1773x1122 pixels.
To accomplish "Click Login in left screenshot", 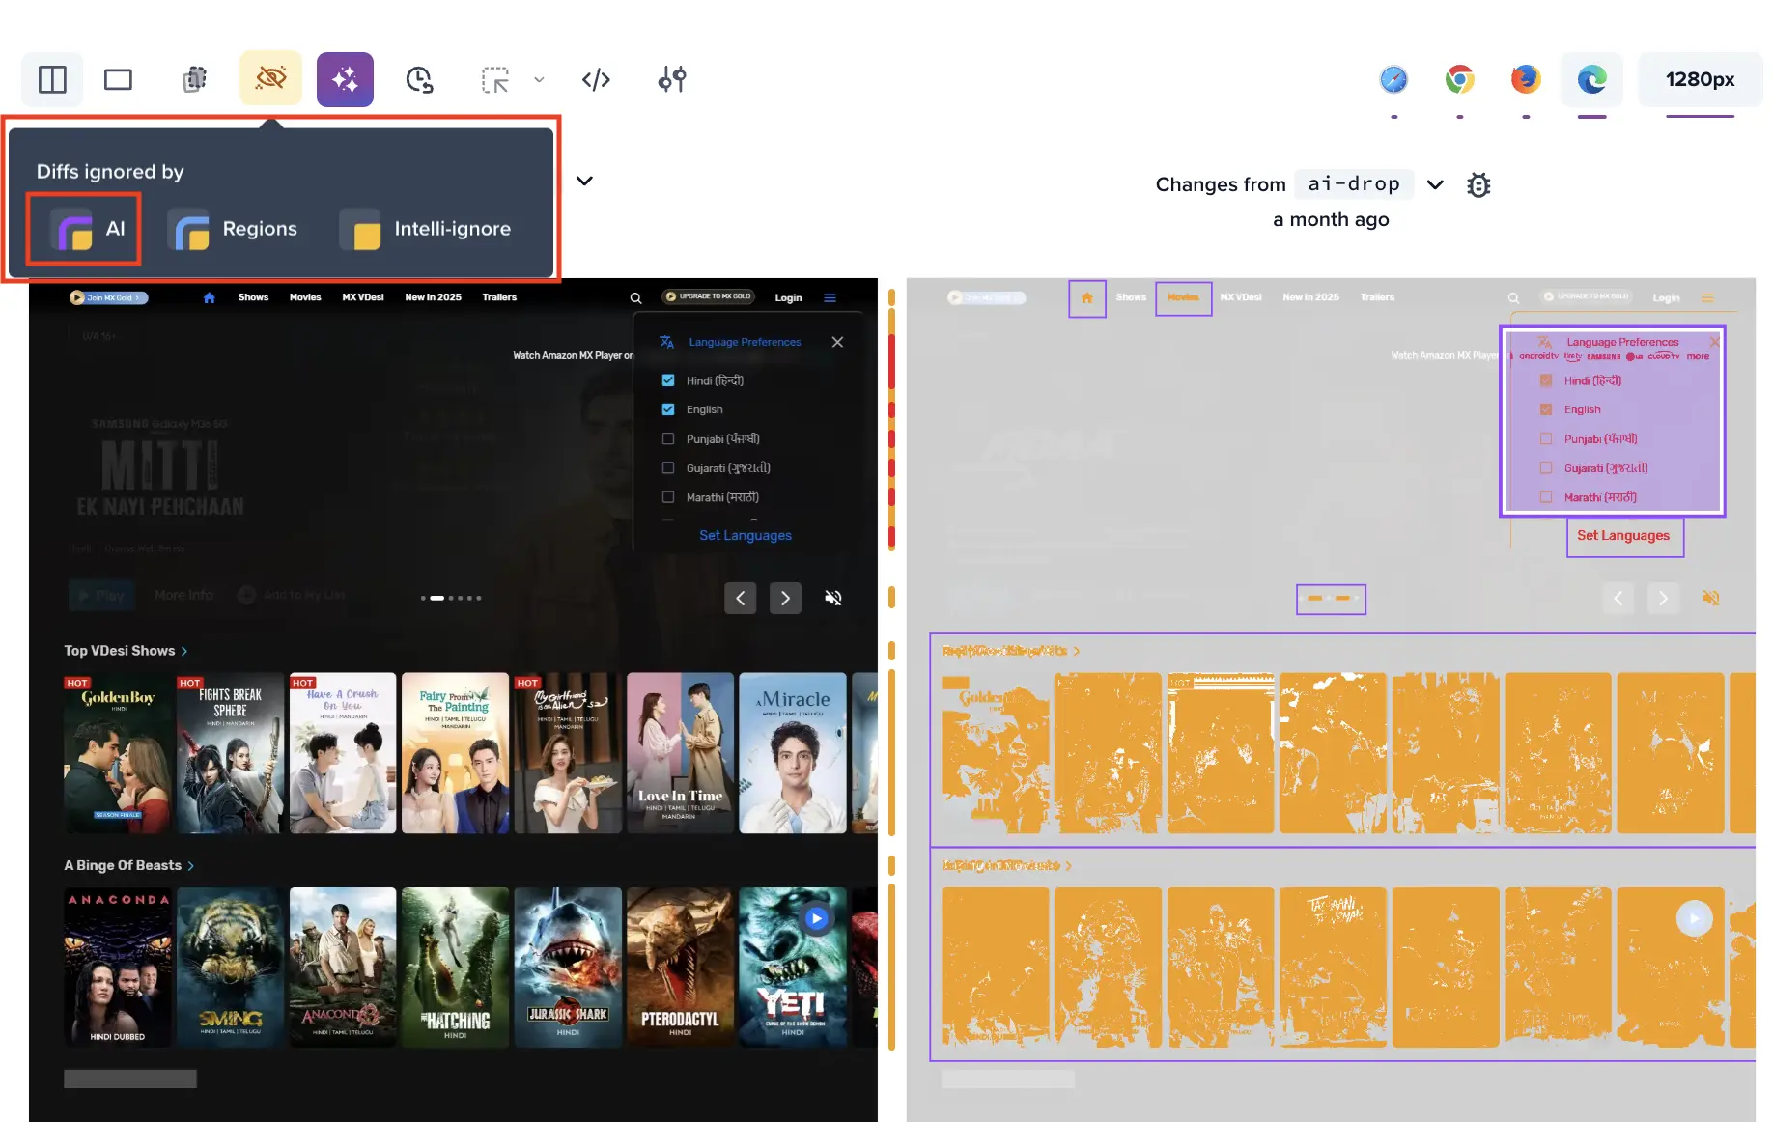I will pos(788,297).
